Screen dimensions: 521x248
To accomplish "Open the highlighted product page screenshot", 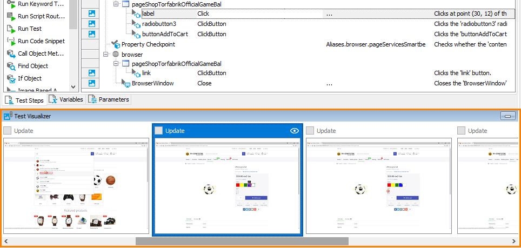I will point(228,186).
